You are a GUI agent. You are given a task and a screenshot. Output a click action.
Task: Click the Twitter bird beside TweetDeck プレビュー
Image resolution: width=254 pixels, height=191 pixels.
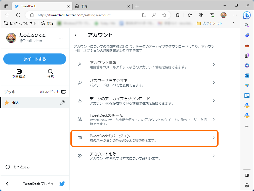(62, 183)
